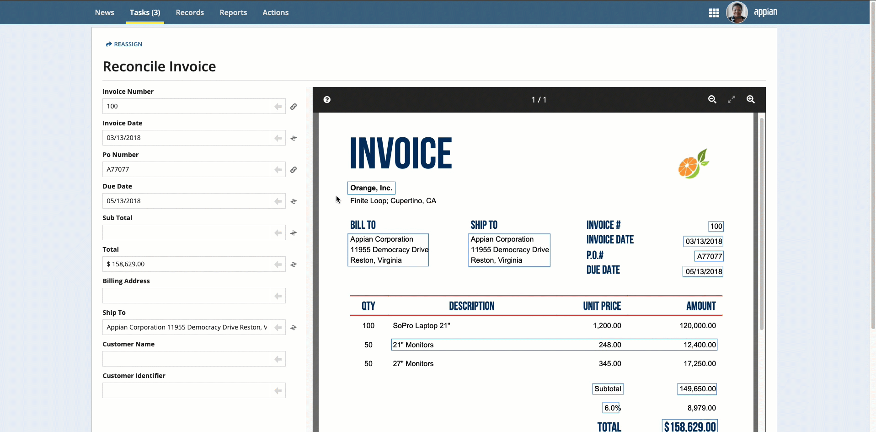This screenshot has height=432, width=876.
Task: Click the arrow button beside Sub Total
Action: point(278,232)
